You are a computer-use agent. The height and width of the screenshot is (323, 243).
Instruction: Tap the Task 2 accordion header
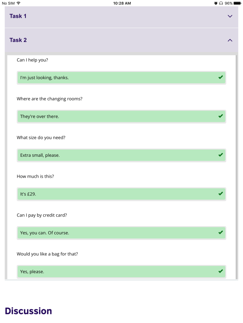pyautogui.click(x=114, y=40)
